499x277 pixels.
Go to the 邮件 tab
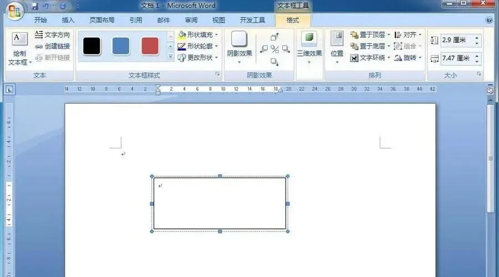coord(164,20)
